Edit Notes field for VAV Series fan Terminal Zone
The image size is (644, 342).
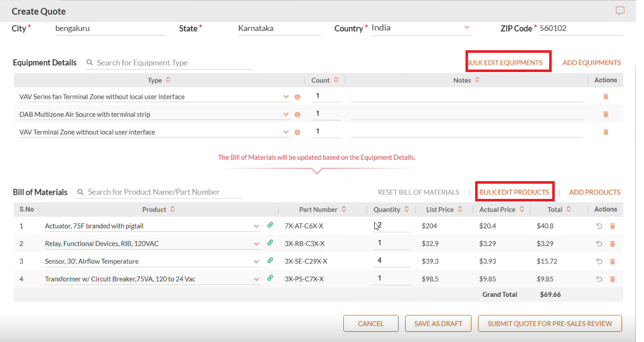[467, 96]
